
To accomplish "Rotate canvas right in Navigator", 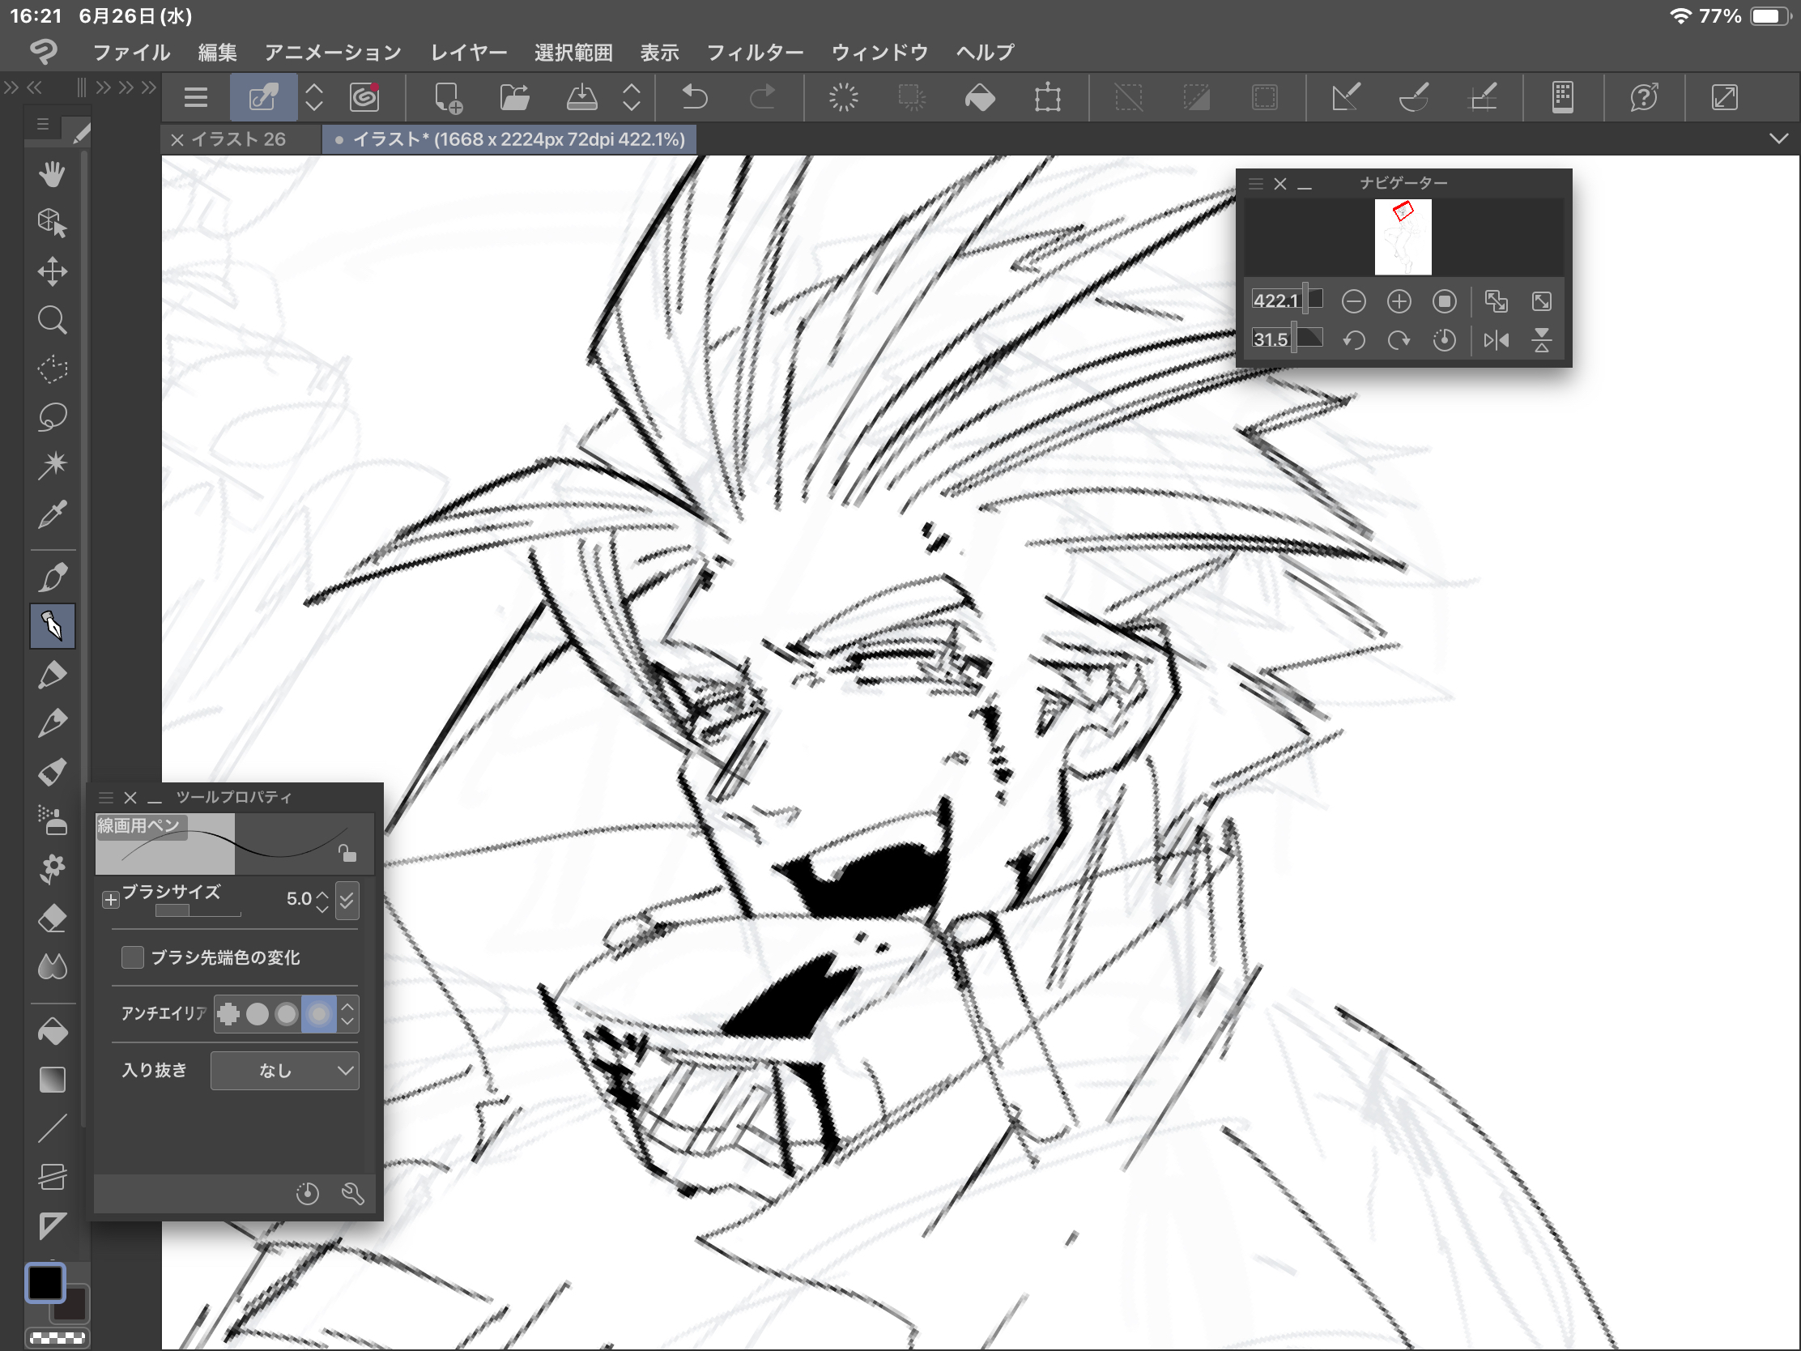I will 1399,339.
